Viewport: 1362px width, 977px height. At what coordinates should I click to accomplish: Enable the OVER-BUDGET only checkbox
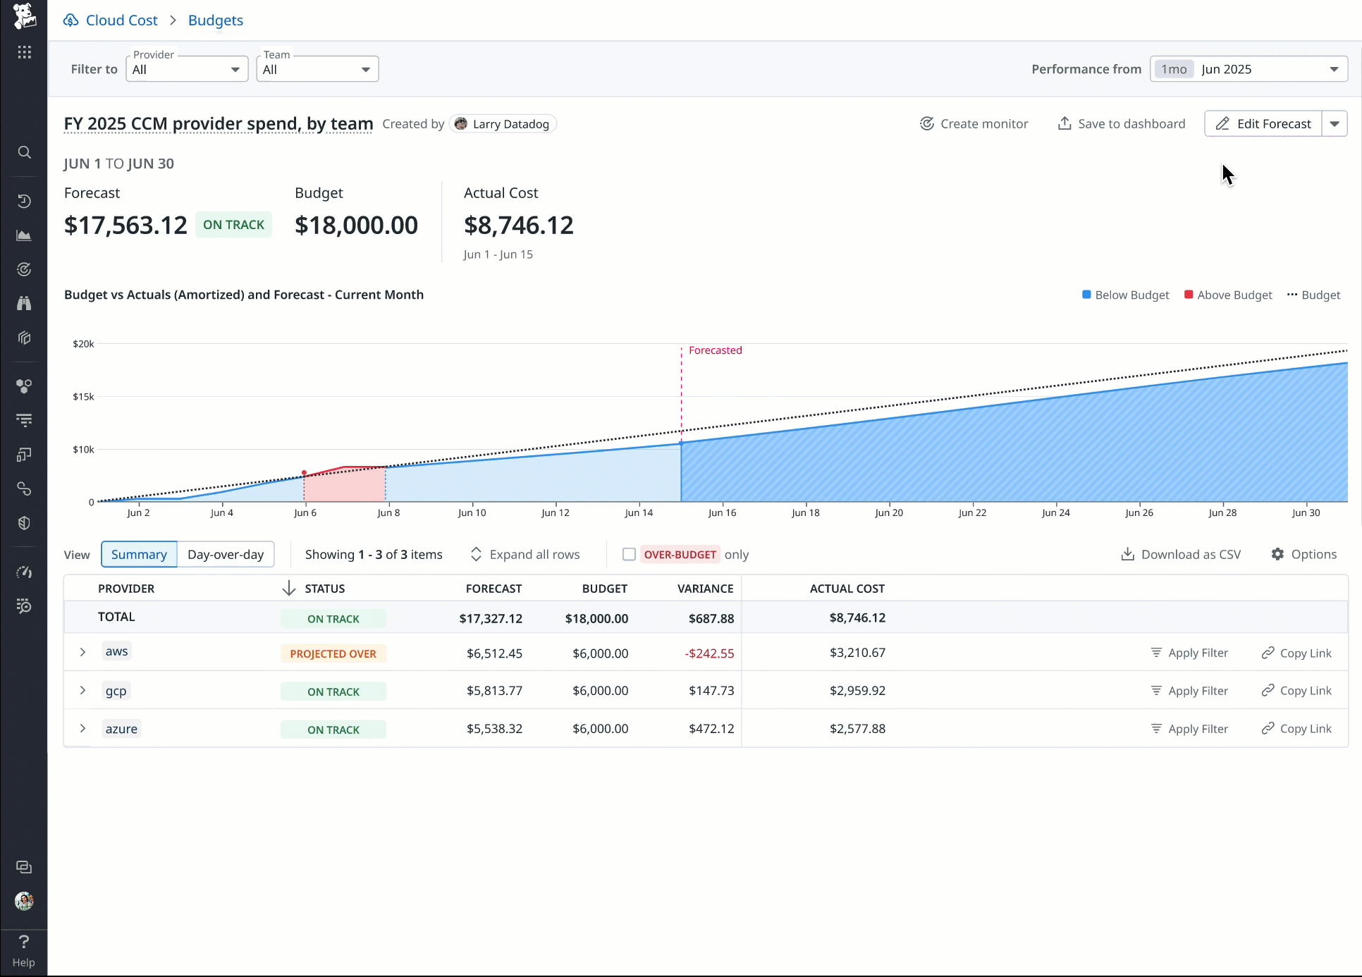tap(629, 555)
